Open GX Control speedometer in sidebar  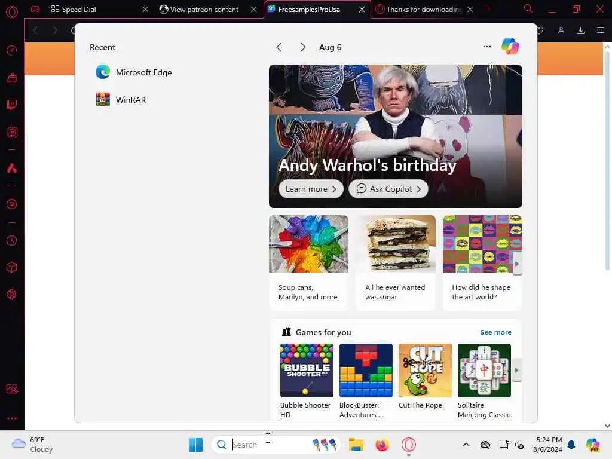12,50
